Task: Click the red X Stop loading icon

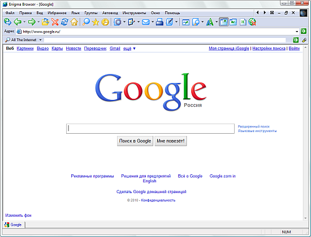Action: (55, 22)
